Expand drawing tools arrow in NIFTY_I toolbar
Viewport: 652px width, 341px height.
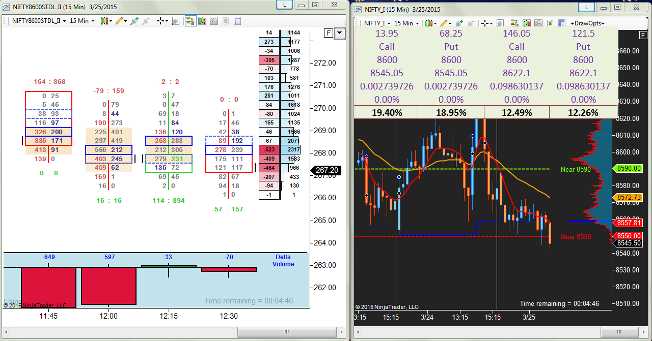click(450, 23)
